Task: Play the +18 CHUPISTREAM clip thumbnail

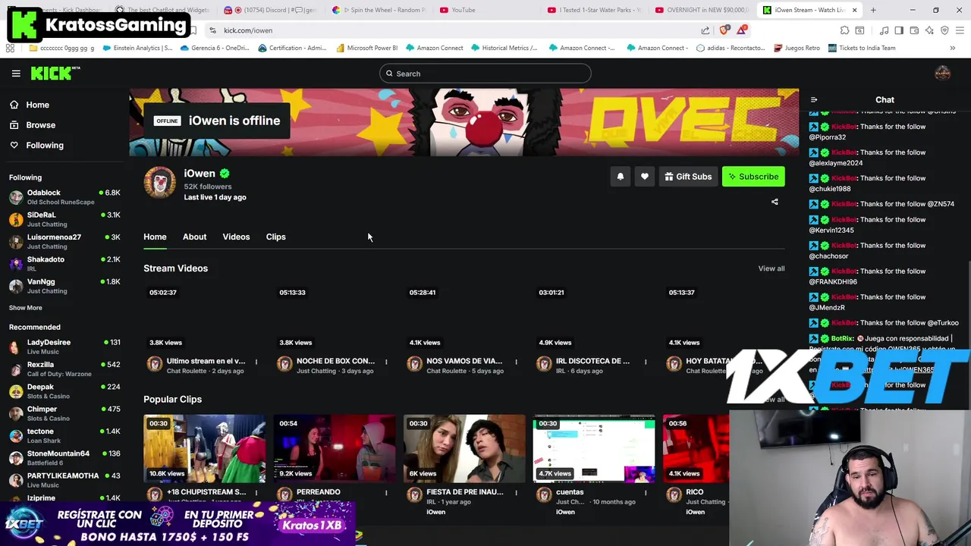Action: 205,448
